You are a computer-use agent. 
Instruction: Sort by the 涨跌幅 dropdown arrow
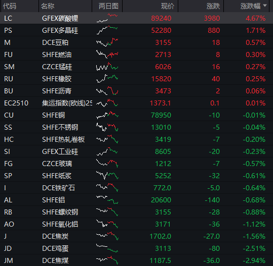pos(265,6)
